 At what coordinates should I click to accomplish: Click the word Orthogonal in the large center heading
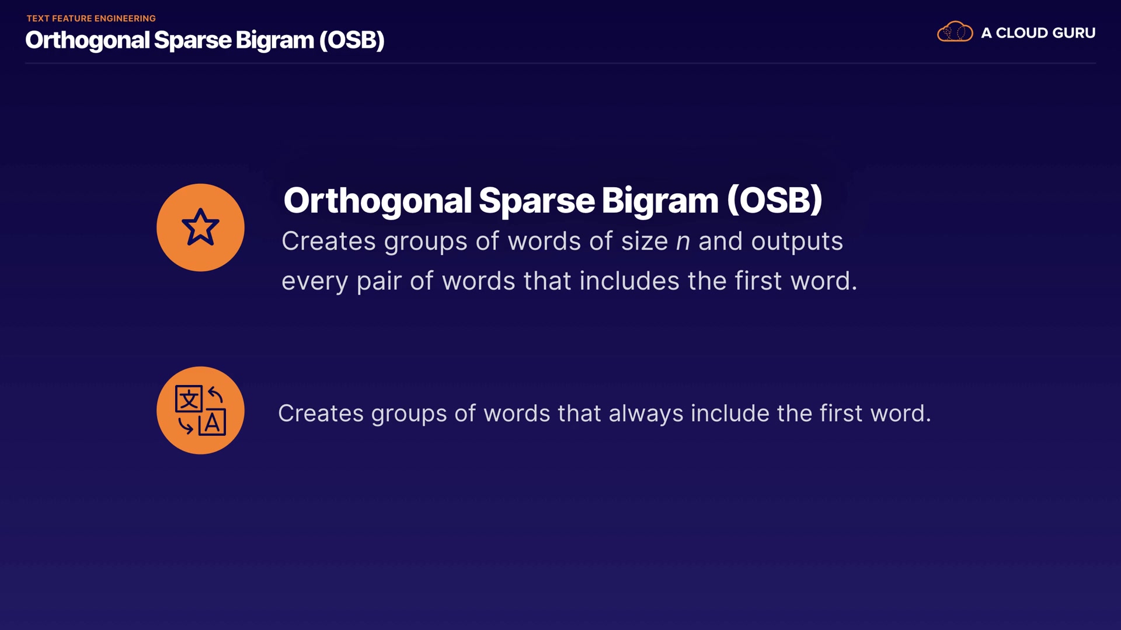377,201
